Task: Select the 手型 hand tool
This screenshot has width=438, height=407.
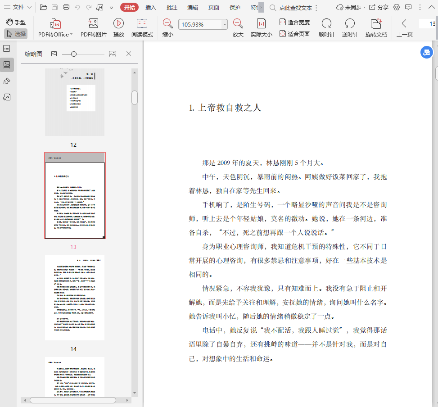Action: pyautogui.click(x=16, y=22)
